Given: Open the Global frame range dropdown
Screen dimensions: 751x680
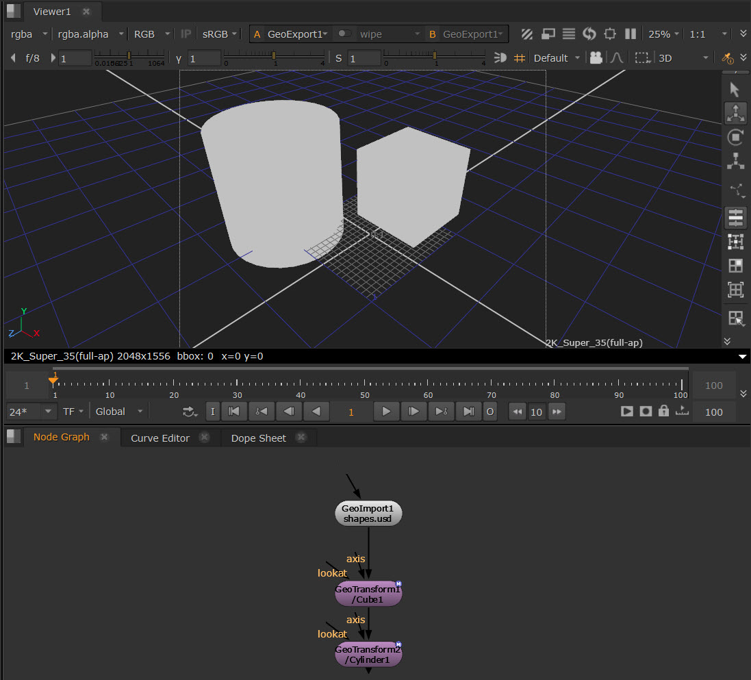Looking at the screenshot, I should 119,412.
